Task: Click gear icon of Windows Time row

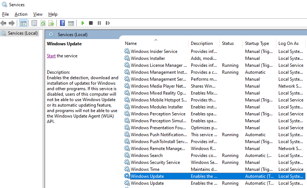Action: click(x=127, y=169)
